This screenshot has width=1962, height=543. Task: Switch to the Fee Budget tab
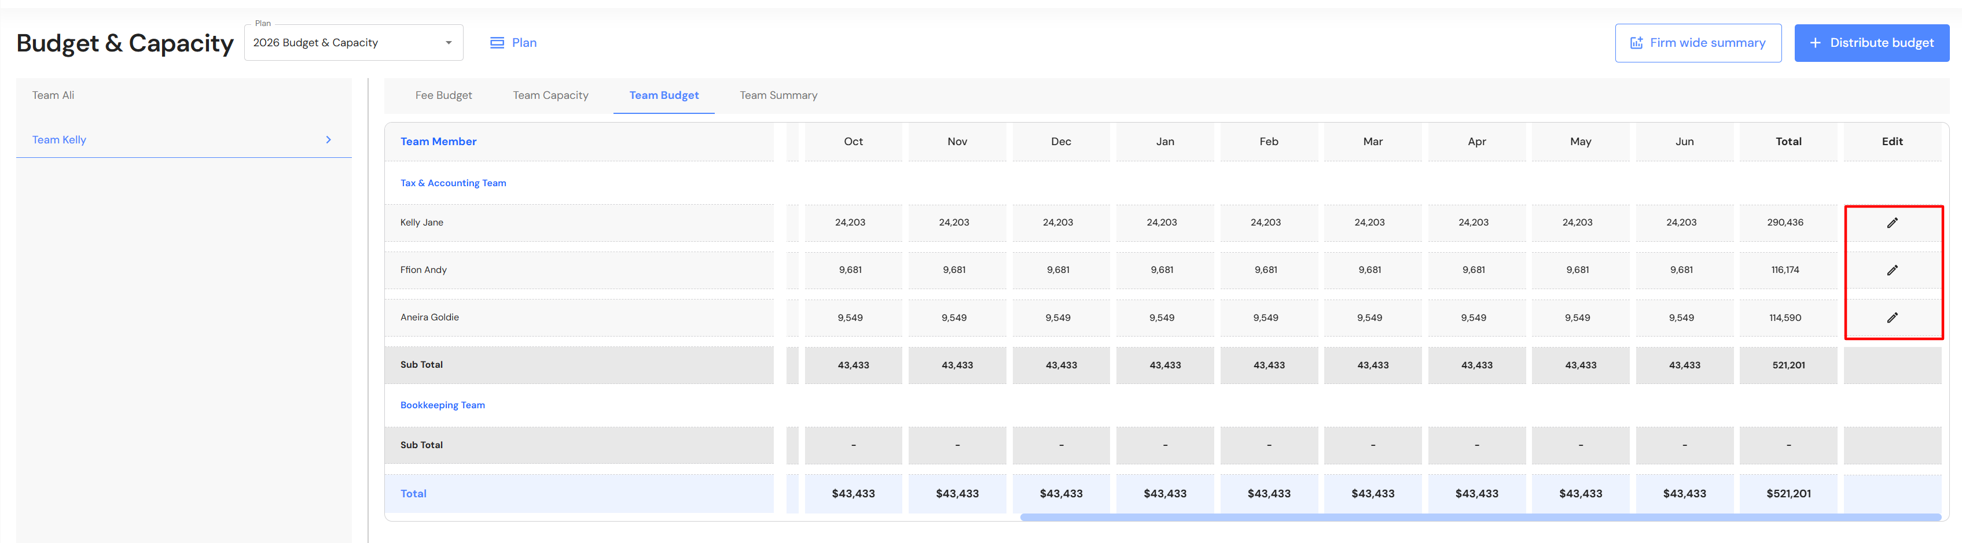[443, 96]
